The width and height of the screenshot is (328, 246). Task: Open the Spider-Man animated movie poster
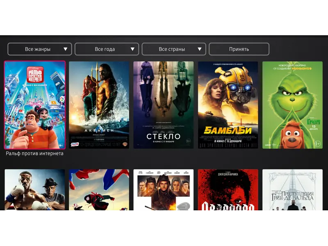99,190
